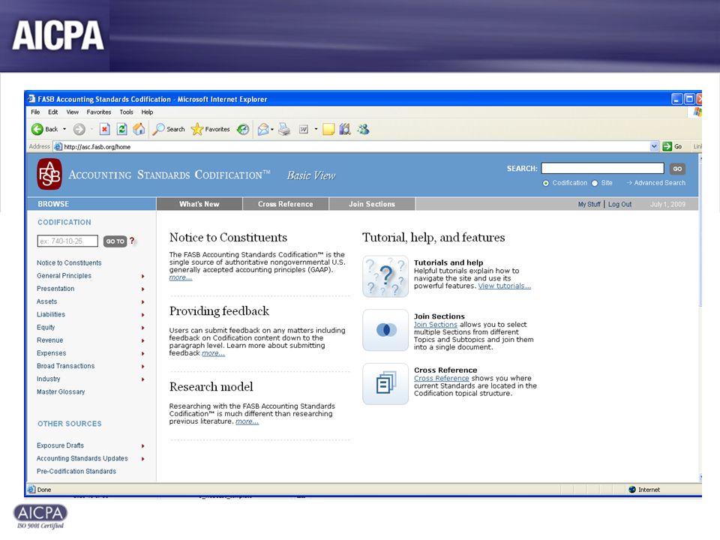Open the address bar dropdown arrow

click(x=654, y=146)
